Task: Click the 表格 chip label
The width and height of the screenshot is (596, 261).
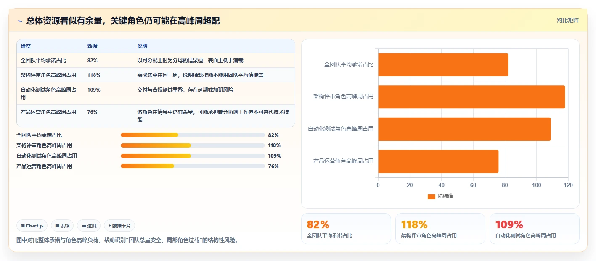Action: click(x=65, y=226)
